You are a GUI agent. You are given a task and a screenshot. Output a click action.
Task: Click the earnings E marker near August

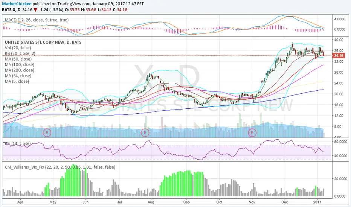145,133
